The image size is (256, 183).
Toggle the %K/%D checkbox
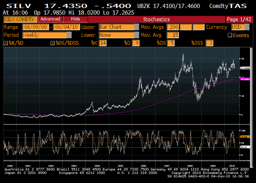6,44
